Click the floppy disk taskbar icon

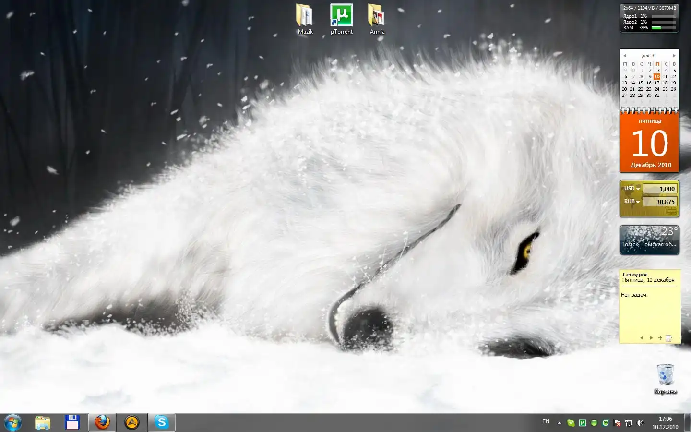[x=72, y=422]
